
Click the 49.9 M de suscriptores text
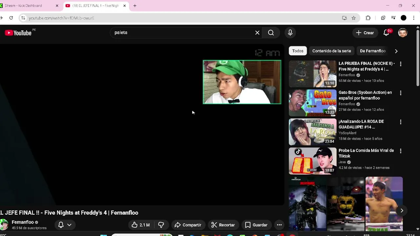[29, 228]
